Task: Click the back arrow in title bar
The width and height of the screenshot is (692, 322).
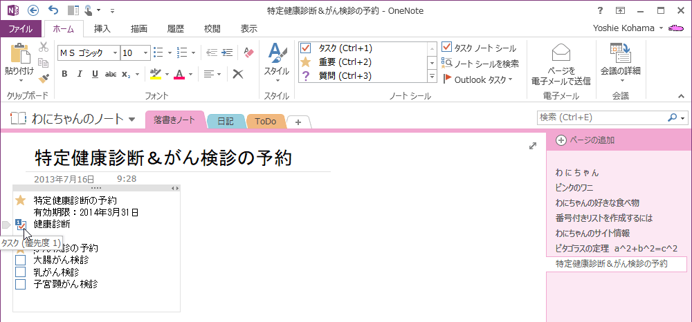Action: tap(33, 10)
